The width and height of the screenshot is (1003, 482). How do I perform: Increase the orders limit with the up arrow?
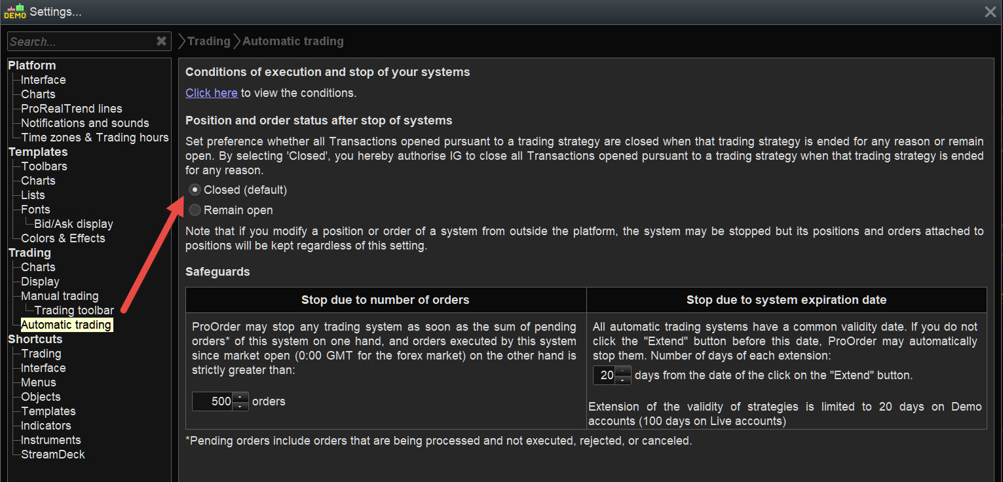click(x=240, y=397)
